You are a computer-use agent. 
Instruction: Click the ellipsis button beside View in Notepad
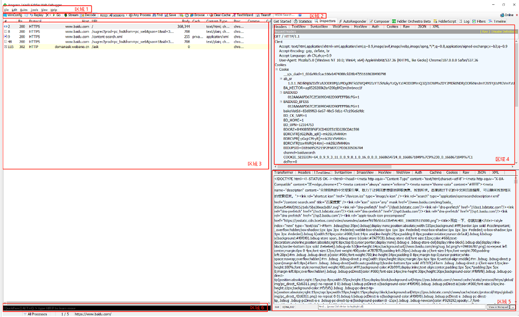pos(513,307)
